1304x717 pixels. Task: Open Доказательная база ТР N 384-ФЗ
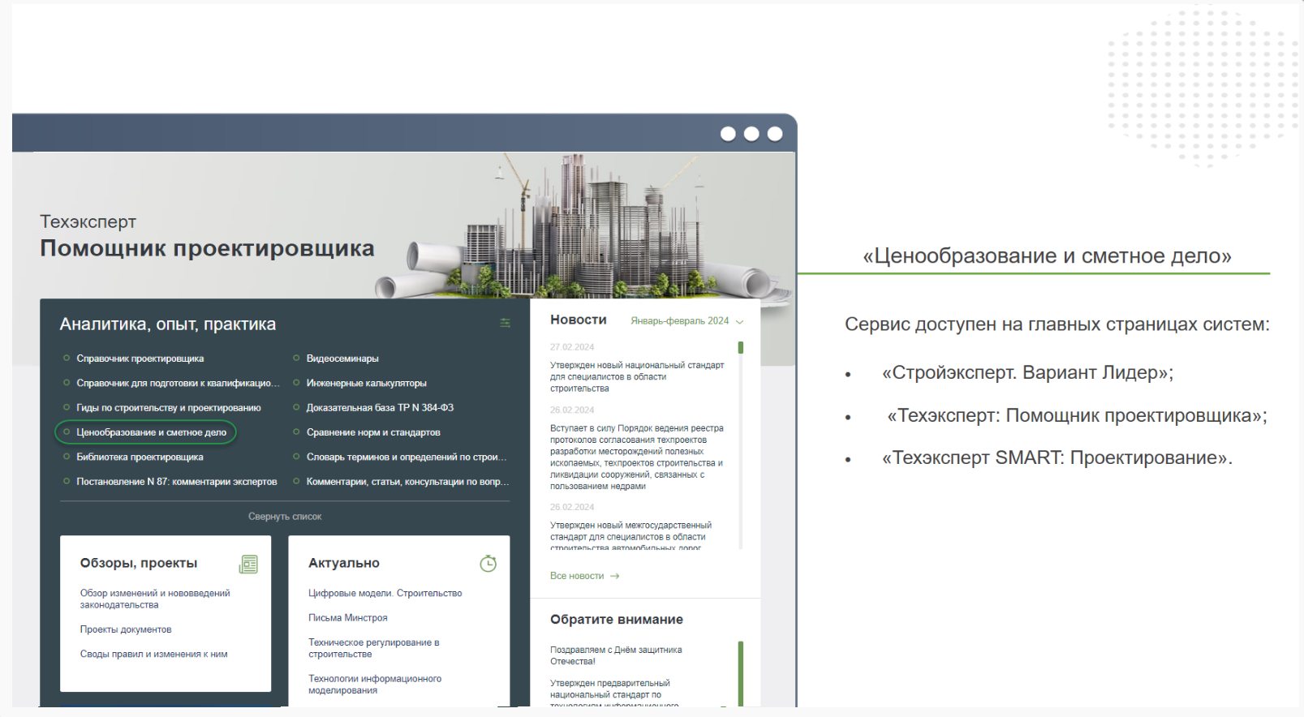coord(380,408)
